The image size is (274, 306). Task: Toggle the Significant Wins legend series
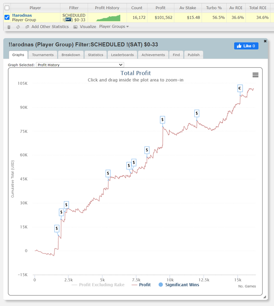coord(179,285)
